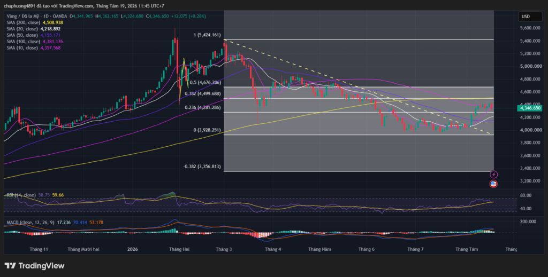Viewport: 548px width, 277px height.
Task: Open the USD currency selector
Action: tap(530, 17)
